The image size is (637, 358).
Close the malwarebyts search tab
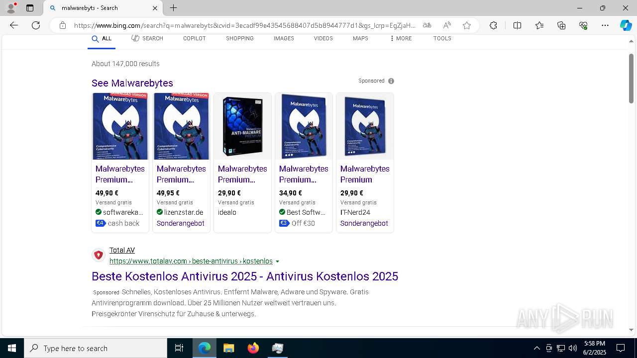point(155,8)
